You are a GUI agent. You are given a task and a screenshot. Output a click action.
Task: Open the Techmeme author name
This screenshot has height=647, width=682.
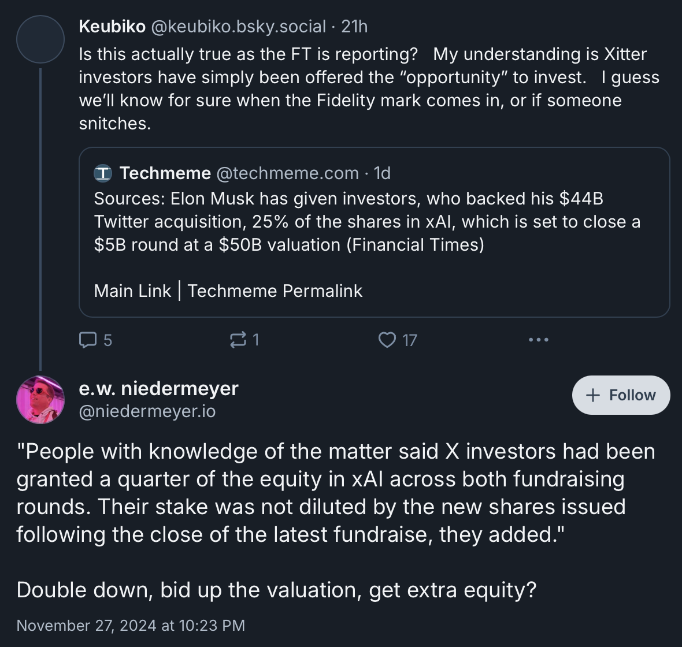tap(165, 173)
